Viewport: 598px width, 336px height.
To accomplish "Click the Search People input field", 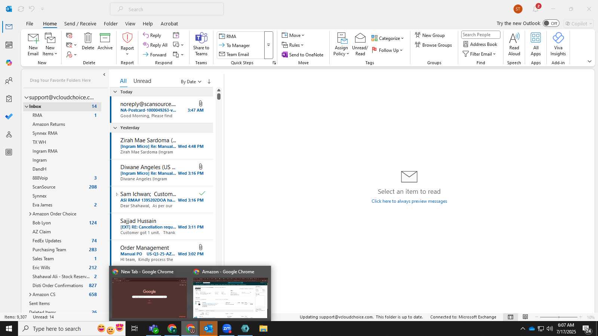I will coord(481,35).
